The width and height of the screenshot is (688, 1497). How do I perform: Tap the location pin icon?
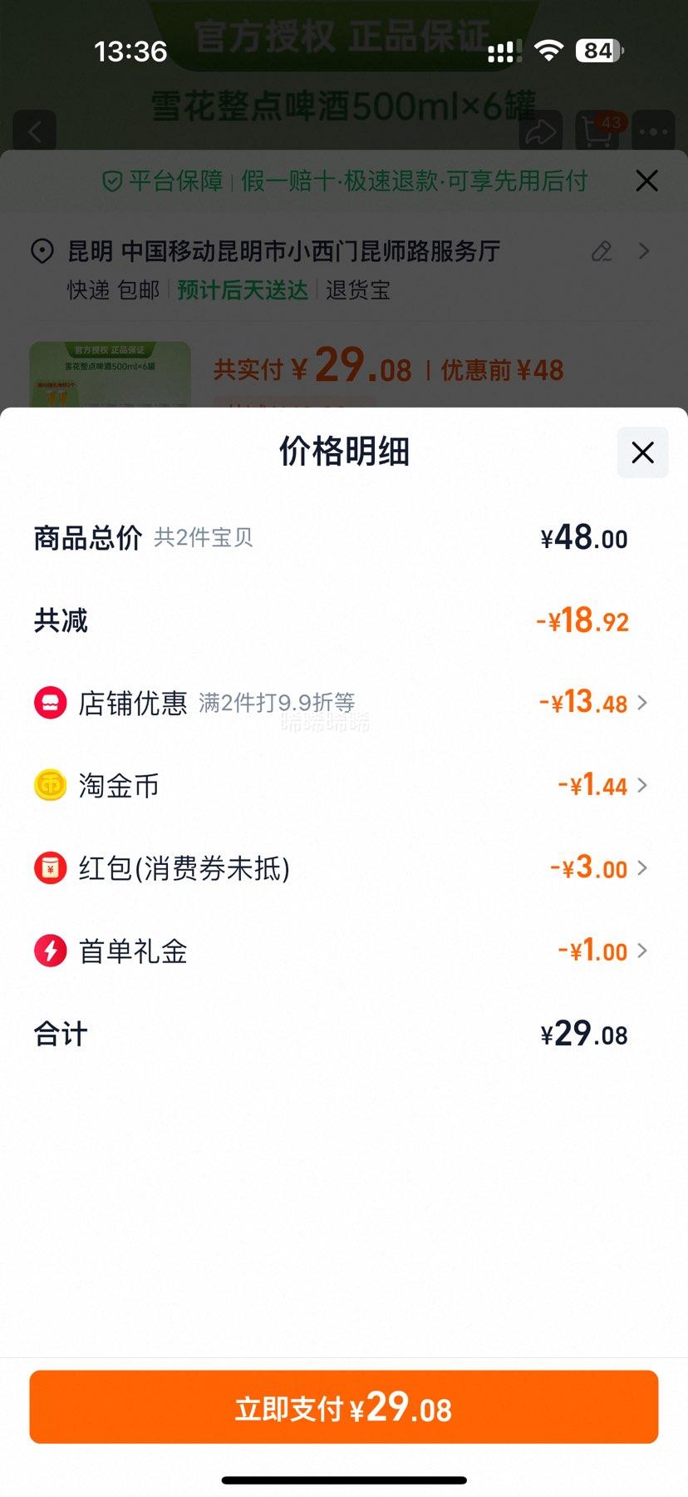42,251
